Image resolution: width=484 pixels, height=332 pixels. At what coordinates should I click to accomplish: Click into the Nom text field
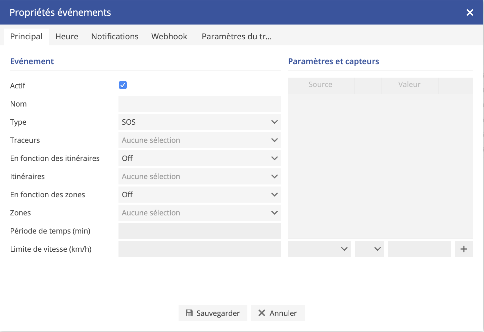[199, 104]
